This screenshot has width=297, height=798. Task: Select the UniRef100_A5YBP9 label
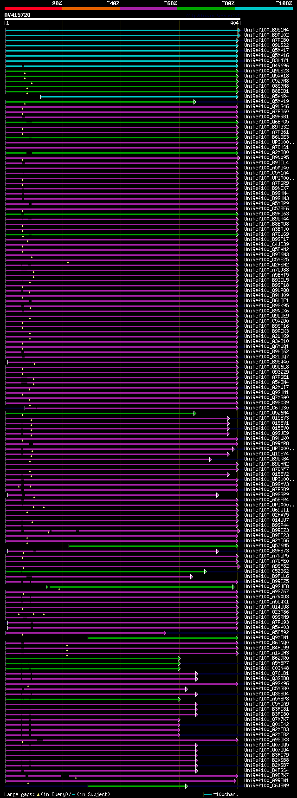[x=266, y=203]
